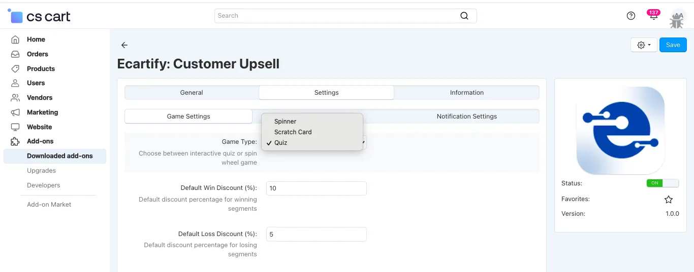Image resolution: width=694 pixels, height=272 pixels.
Task: Select the checked Quiz option
Action: [312, 143]
